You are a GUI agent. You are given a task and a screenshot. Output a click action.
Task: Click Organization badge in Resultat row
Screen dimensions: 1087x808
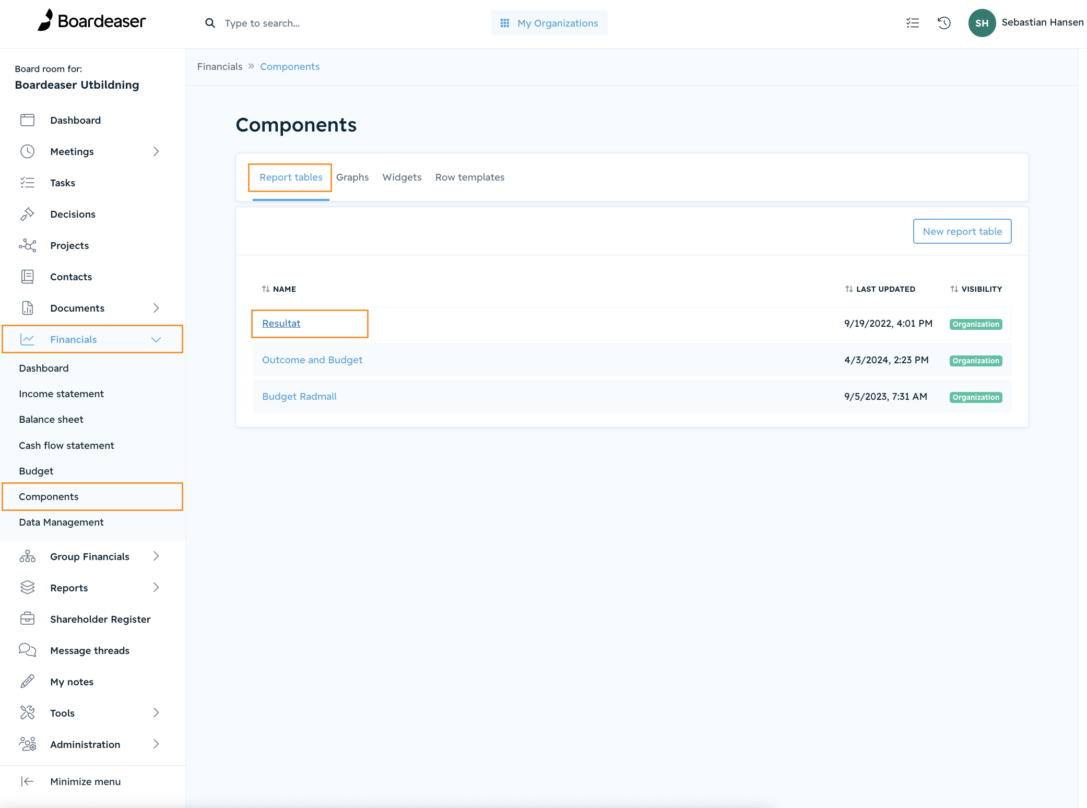975,324
